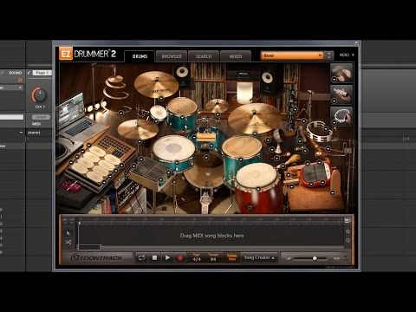Click the white name field in the host panel
416x312 pixels.
[x=11, y=117]
